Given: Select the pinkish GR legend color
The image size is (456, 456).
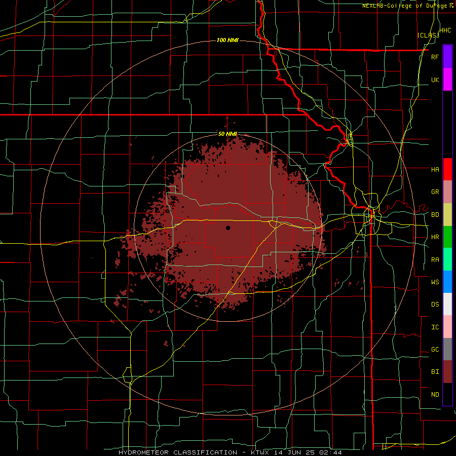Looking at the screenshot, I should pos(447,192).
